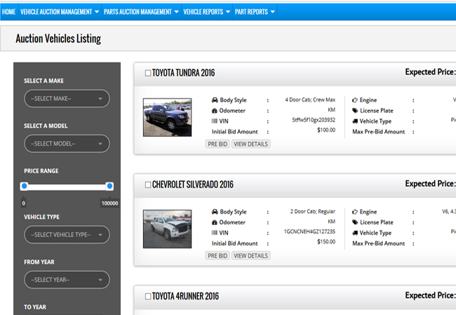Viewport: 456px width, 315px height.
Task: Select the Toyota 4Runner 2016 checkbox
Action: click(147, 297)
